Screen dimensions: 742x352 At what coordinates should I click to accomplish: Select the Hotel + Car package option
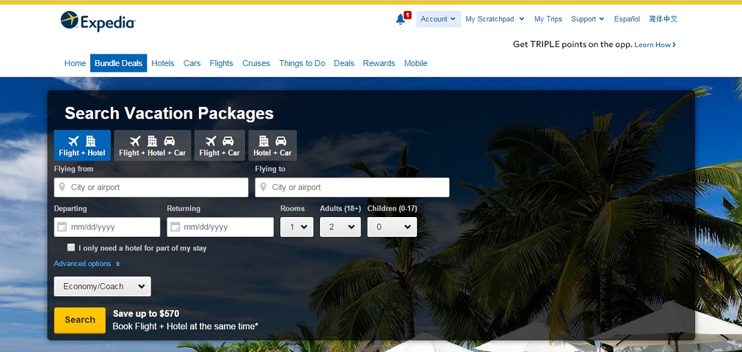[272, 145]
